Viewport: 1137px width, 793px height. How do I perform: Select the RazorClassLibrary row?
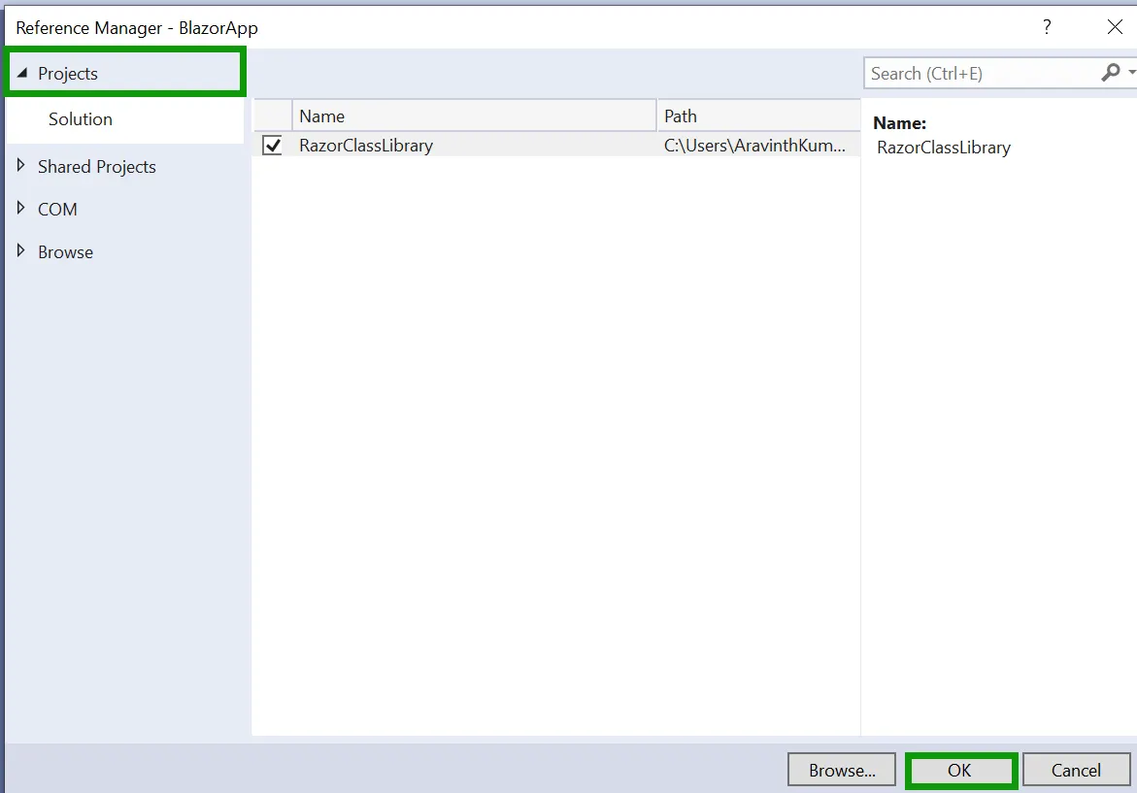tap(437, 145)
